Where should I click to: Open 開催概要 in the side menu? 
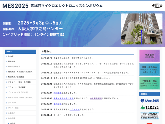click(x=21, y=61)
